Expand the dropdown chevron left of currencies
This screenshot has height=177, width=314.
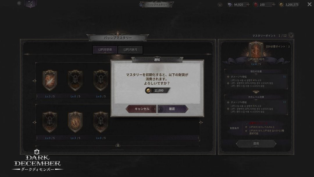coord(220,5)
